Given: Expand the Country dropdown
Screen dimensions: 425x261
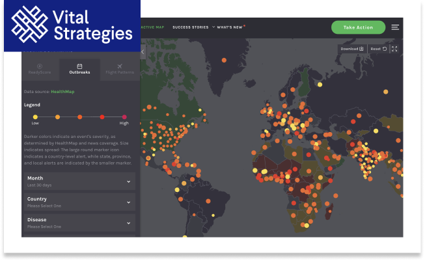Looking at the screenshot, I should click(79, 202).
